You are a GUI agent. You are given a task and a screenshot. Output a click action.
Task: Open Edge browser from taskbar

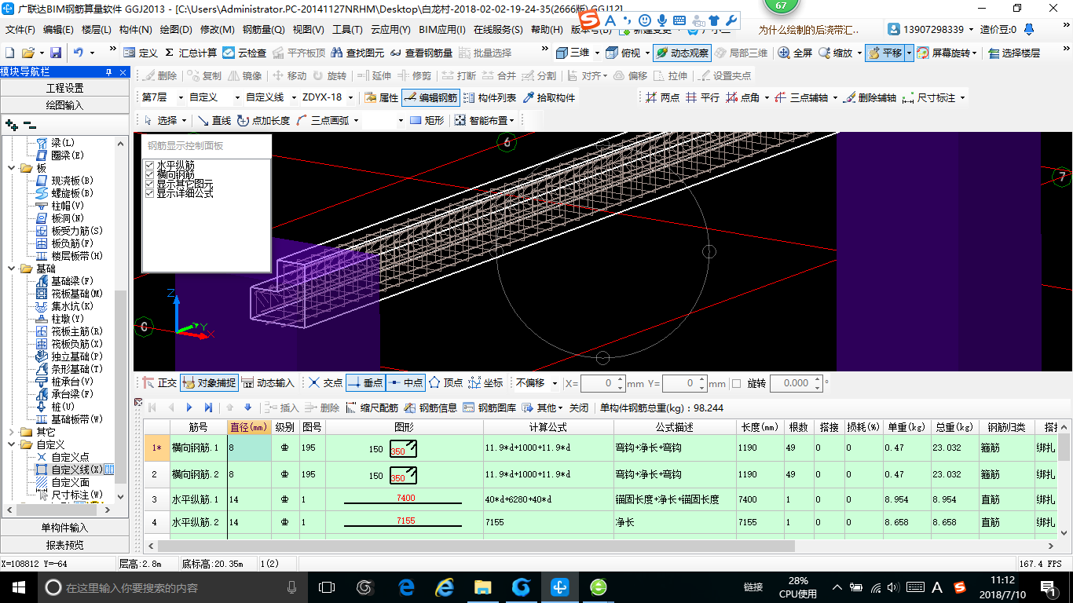coord(406,587)
